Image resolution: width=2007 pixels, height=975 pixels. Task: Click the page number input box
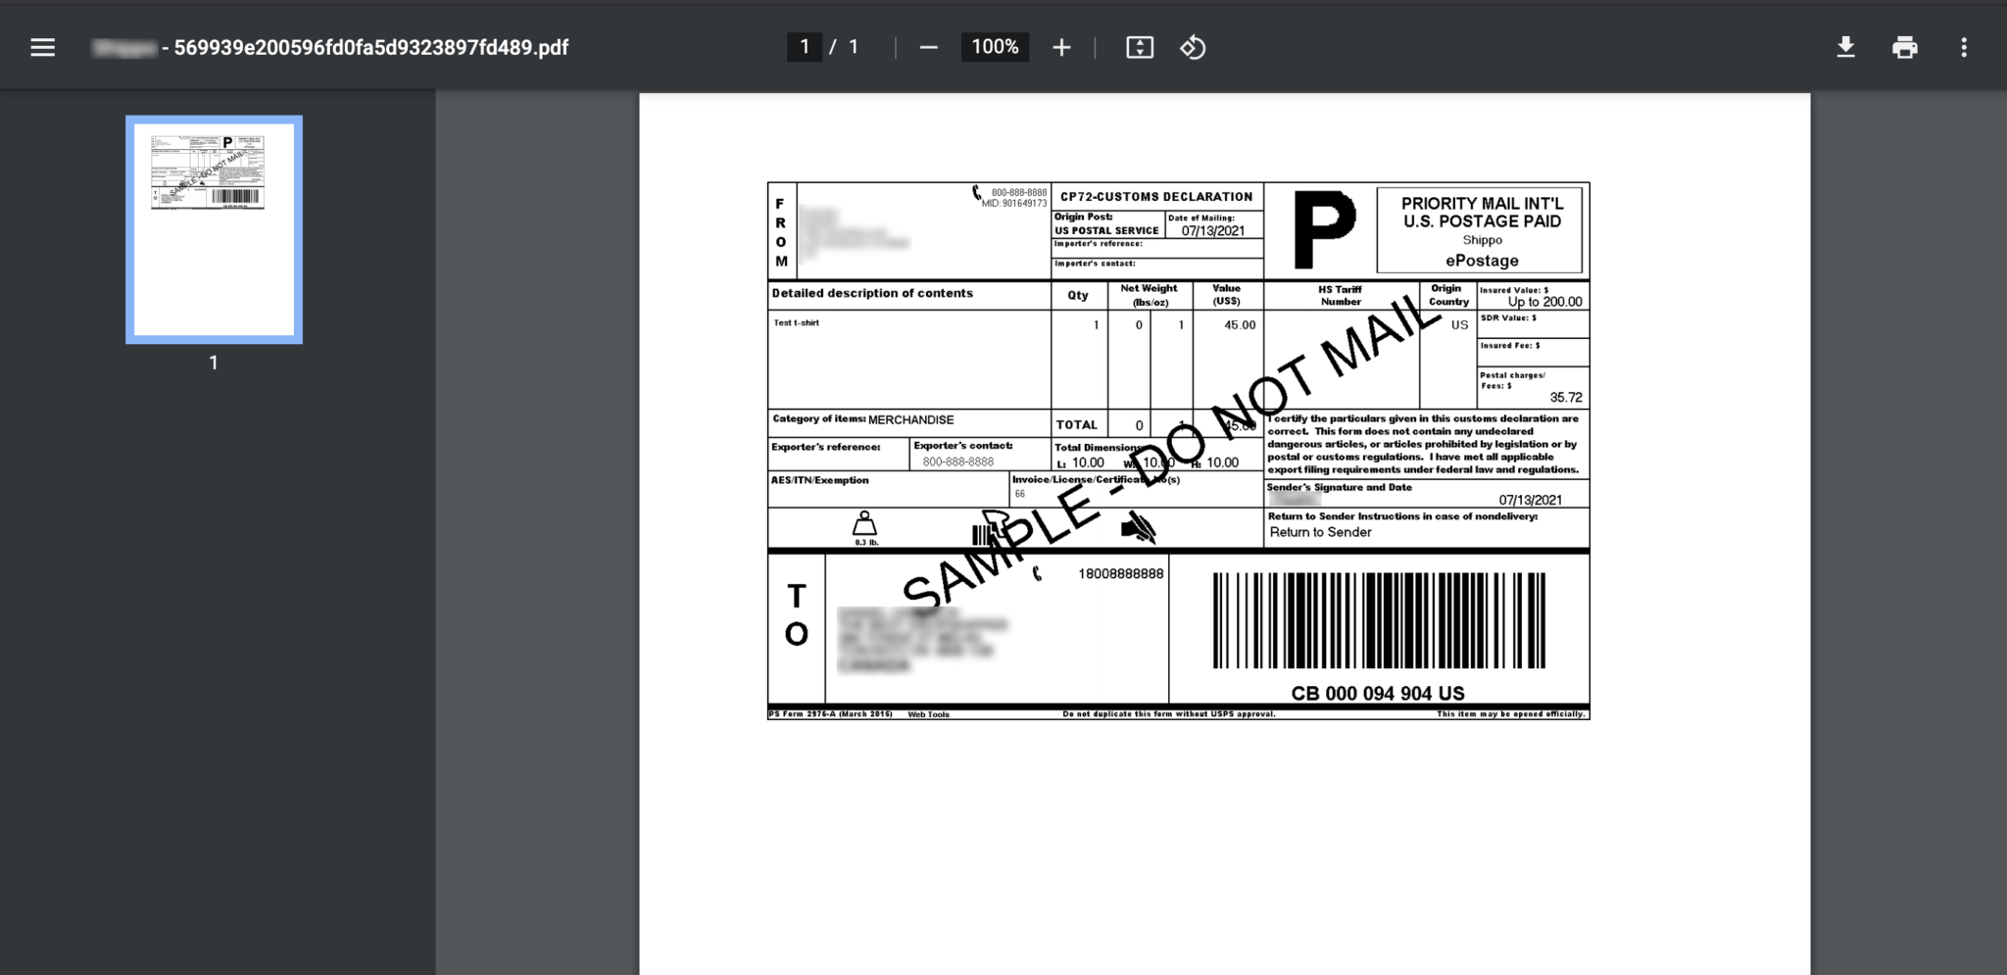[804, 46]
